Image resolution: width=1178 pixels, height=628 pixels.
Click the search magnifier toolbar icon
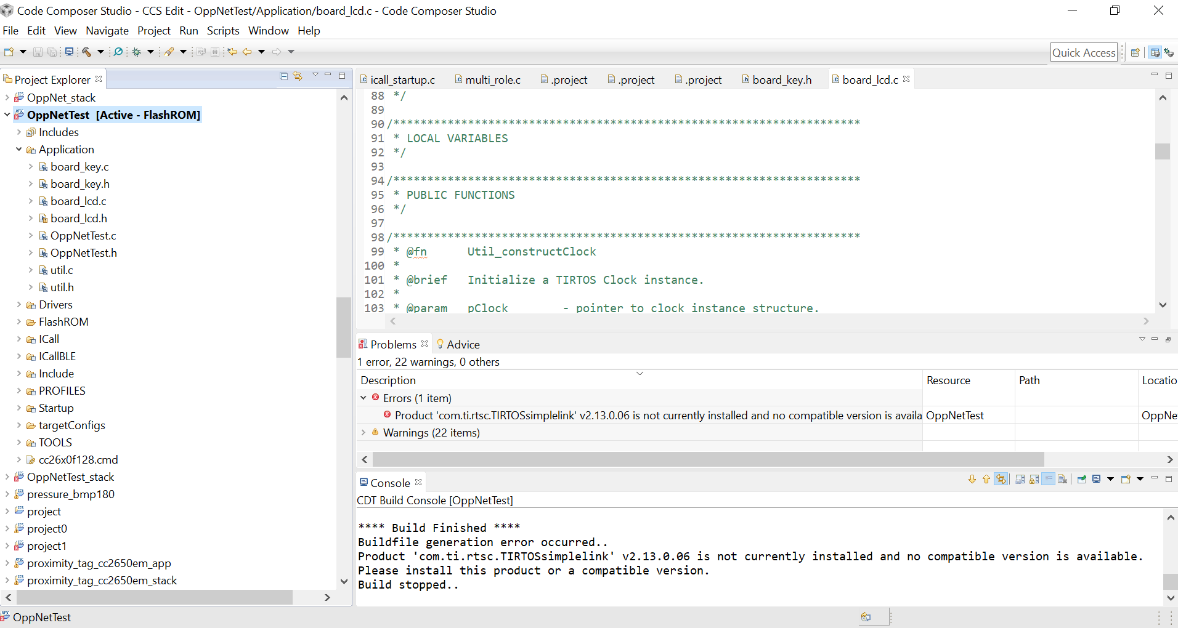(118, 52)
